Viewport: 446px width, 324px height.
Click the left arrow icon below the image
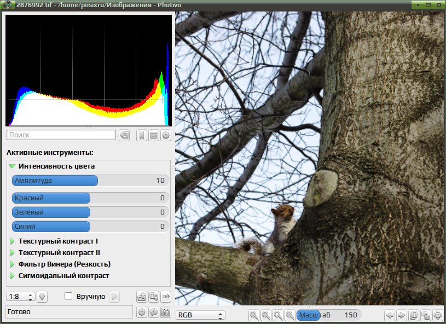pos(390,315)
